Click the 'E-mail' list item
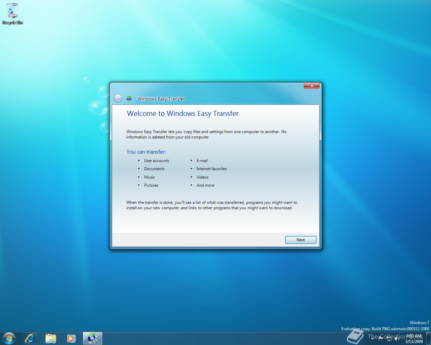 [202, 161]
